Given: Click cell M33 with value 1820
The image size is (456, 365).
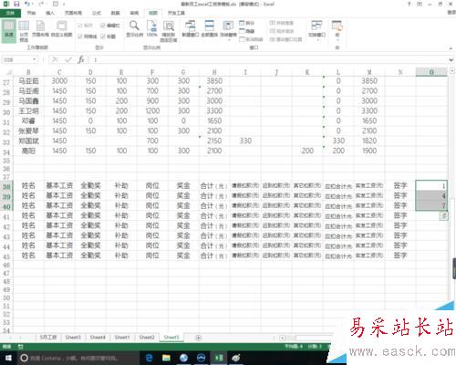Looking at the screenshot, I should pyautogui.click(x=369, y=141).
